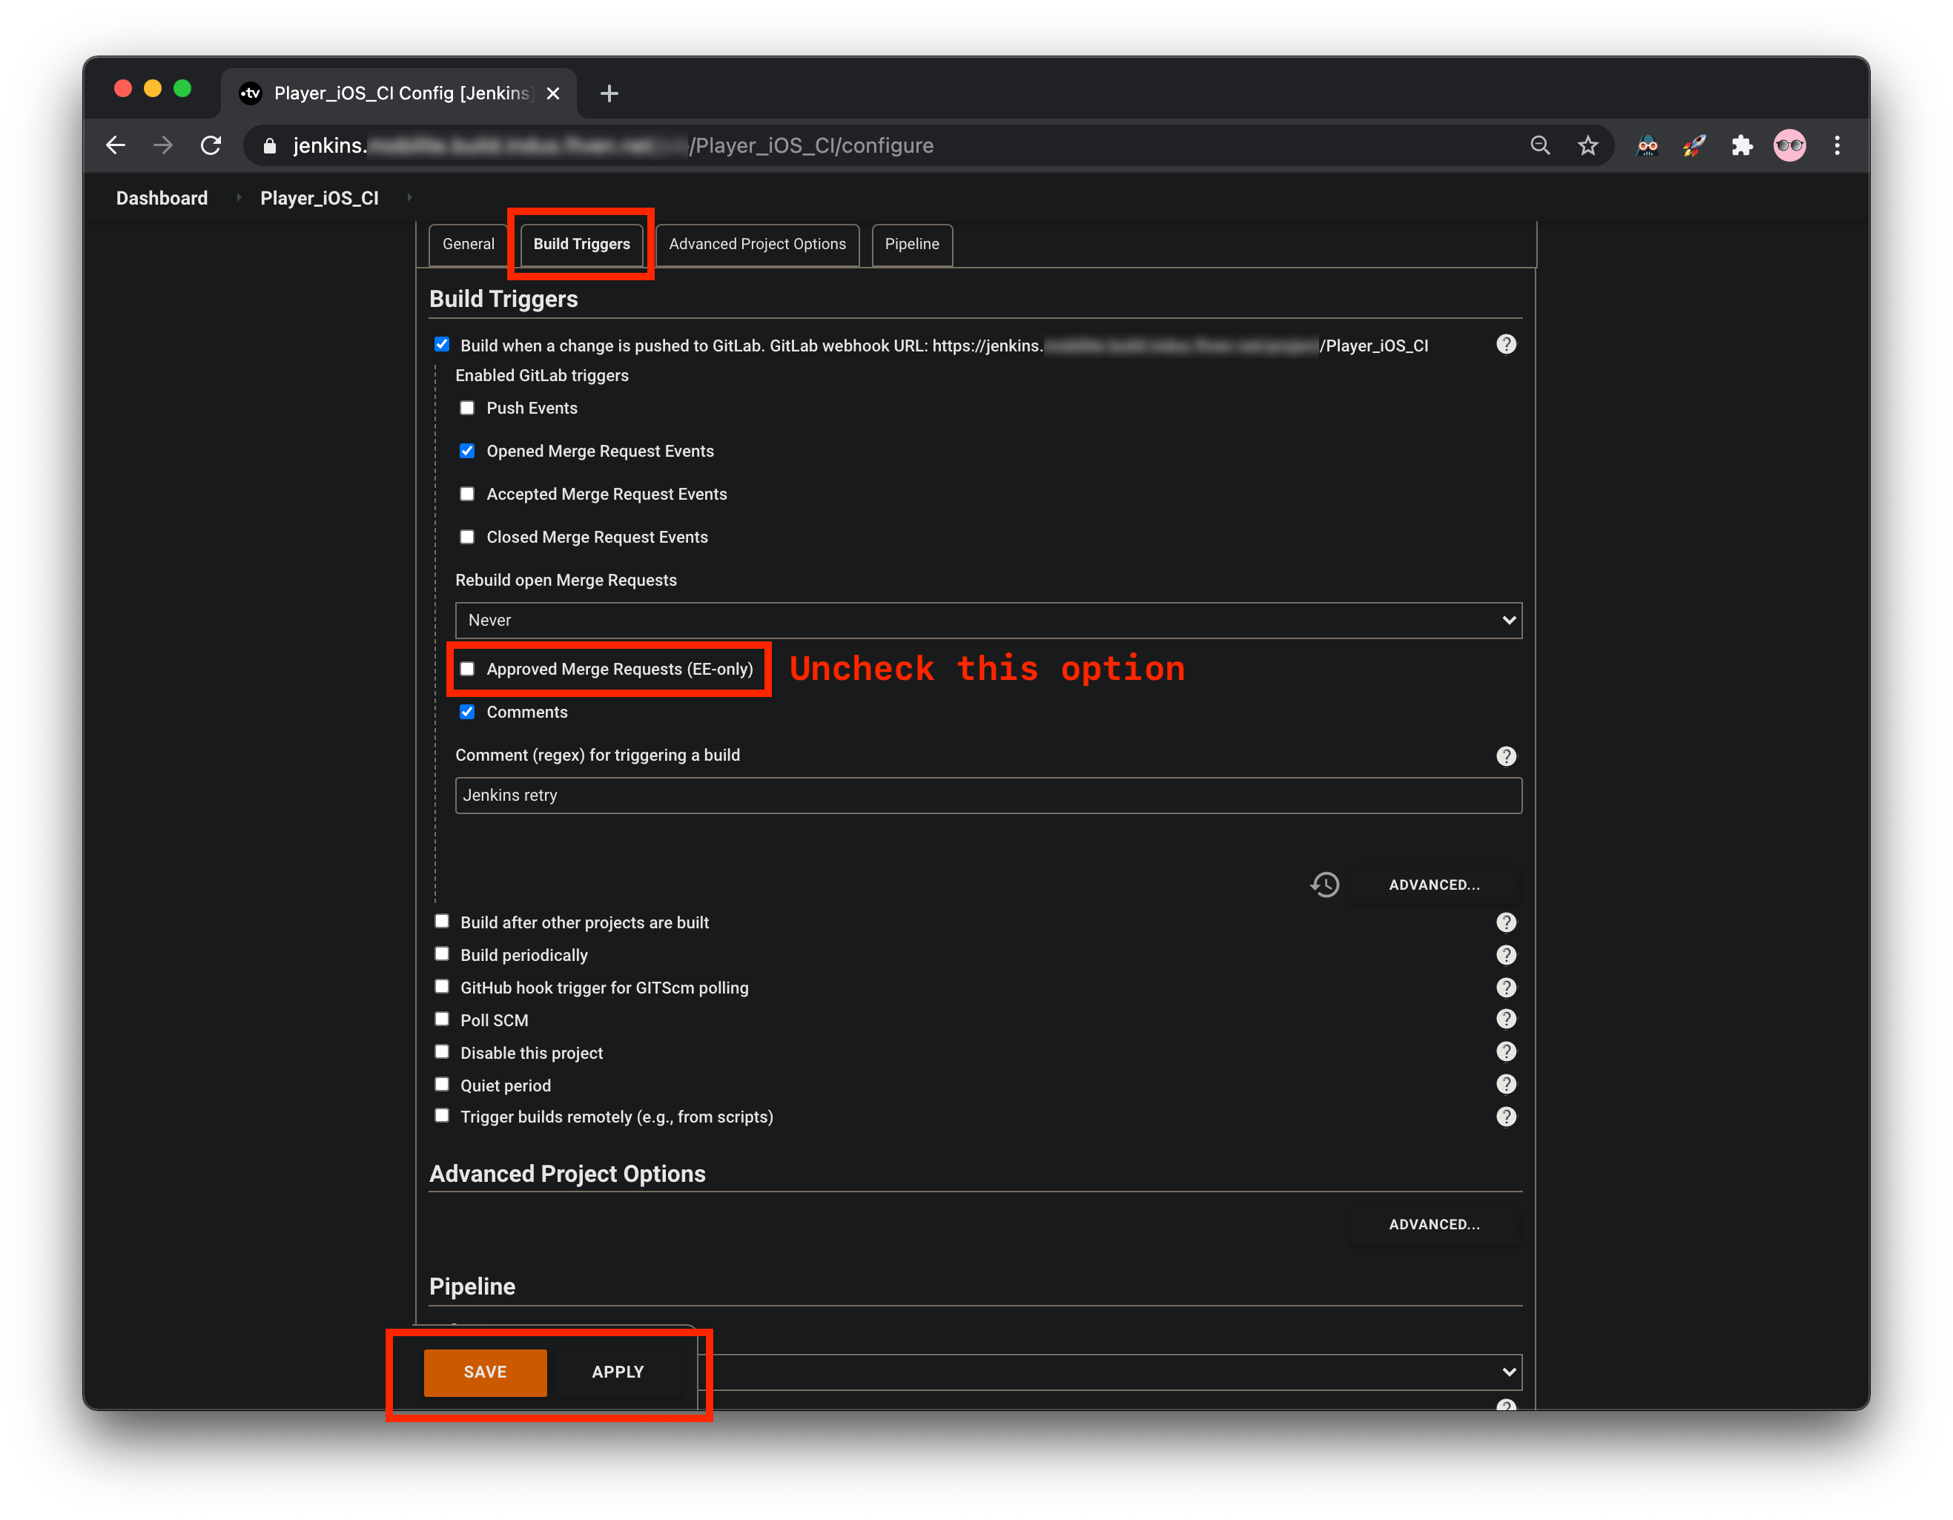Check Disable this project
The image size is (1953, 1520).
point(442,1051)
